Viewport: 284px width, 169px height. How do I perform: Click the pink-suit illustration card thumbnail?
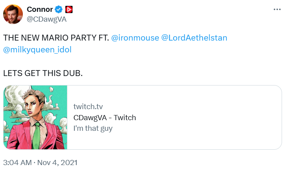click(x=35, y=117)
